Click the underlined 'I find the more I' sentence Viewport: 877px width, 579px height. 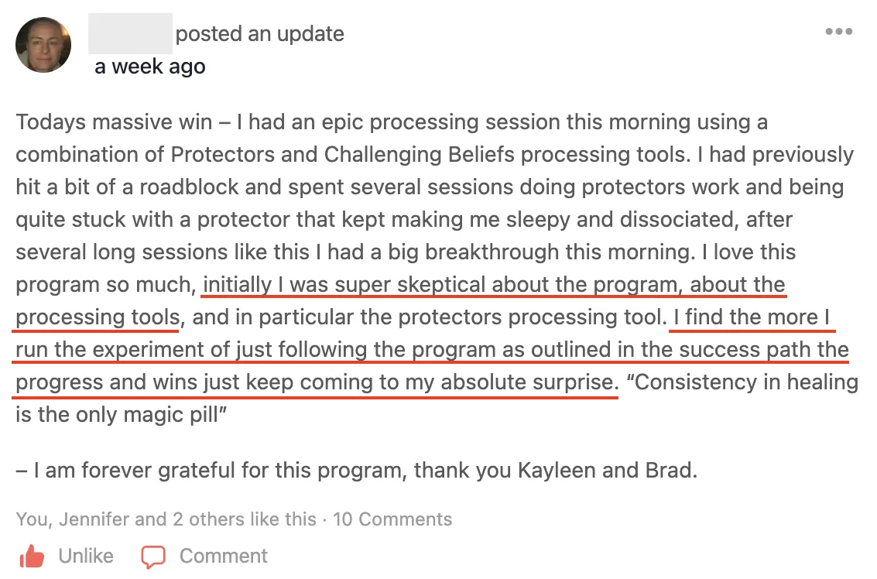coord(752,317)
